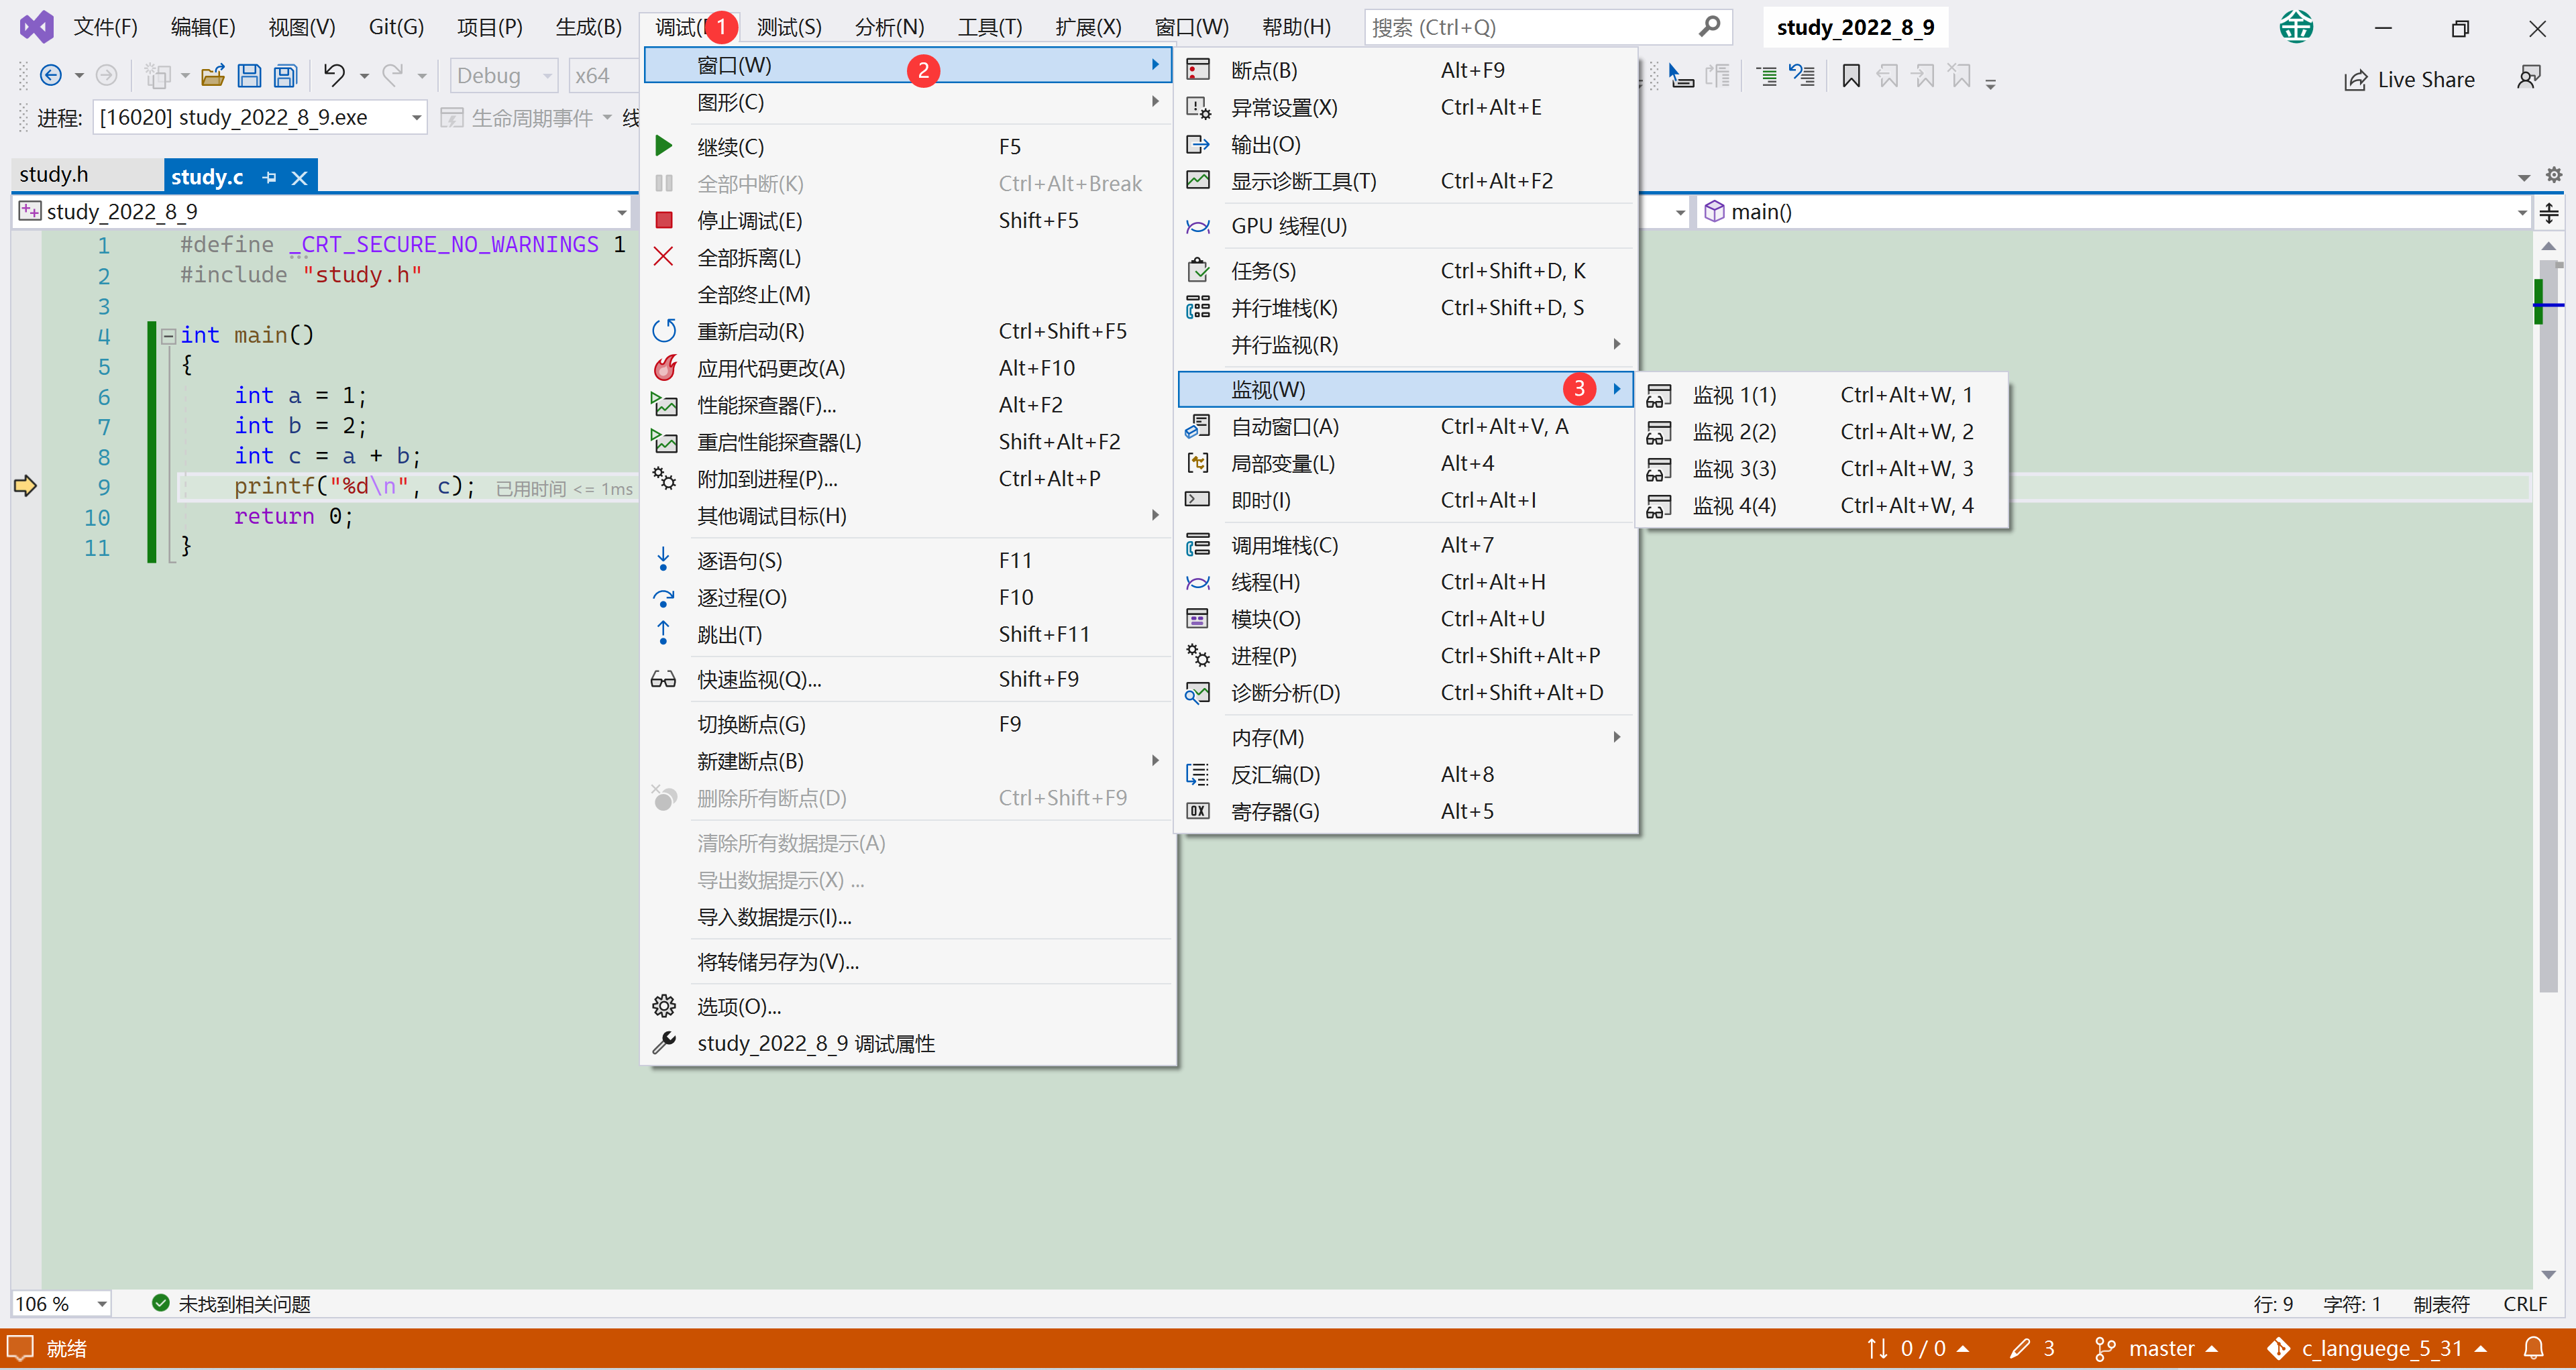2576x1370 pixels.
Task: Open the process selector dropdown
Action: coord(417,118)
